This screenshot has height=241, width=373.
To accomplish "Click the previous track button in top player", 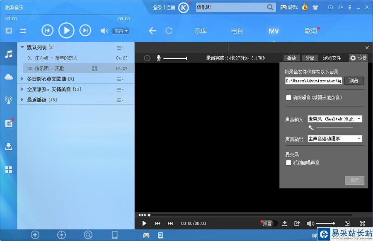I will click(47, 30).
